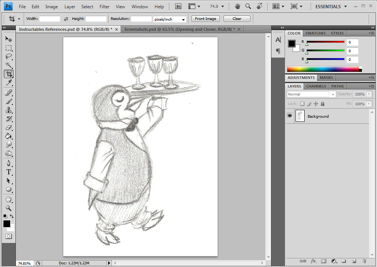This screenshot has height=267, width=377.
Task: Toggle visibility of the Background layer
Action: pos(290,116)
